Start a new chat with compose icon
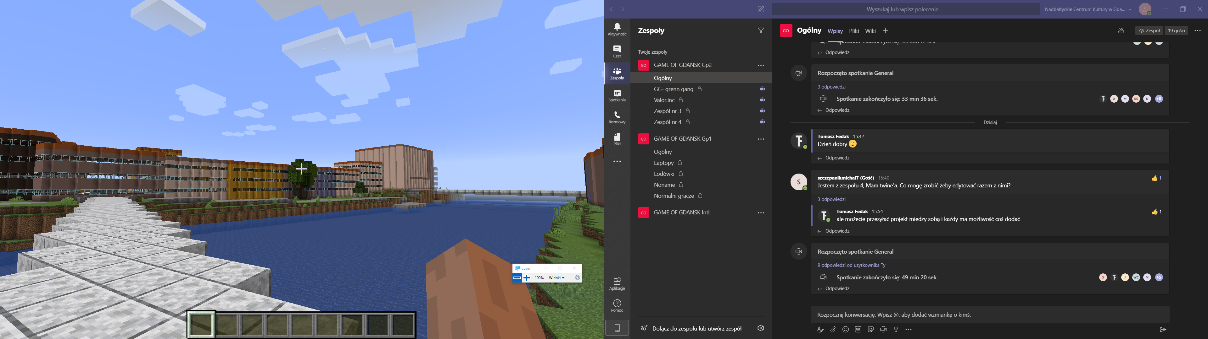The width and height of the screenshot is (1208, 339). [x=761, y=9]
